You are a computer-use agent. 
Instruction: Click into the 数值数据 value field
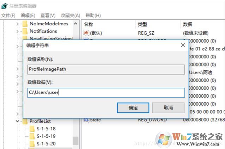tap(106, 93)
